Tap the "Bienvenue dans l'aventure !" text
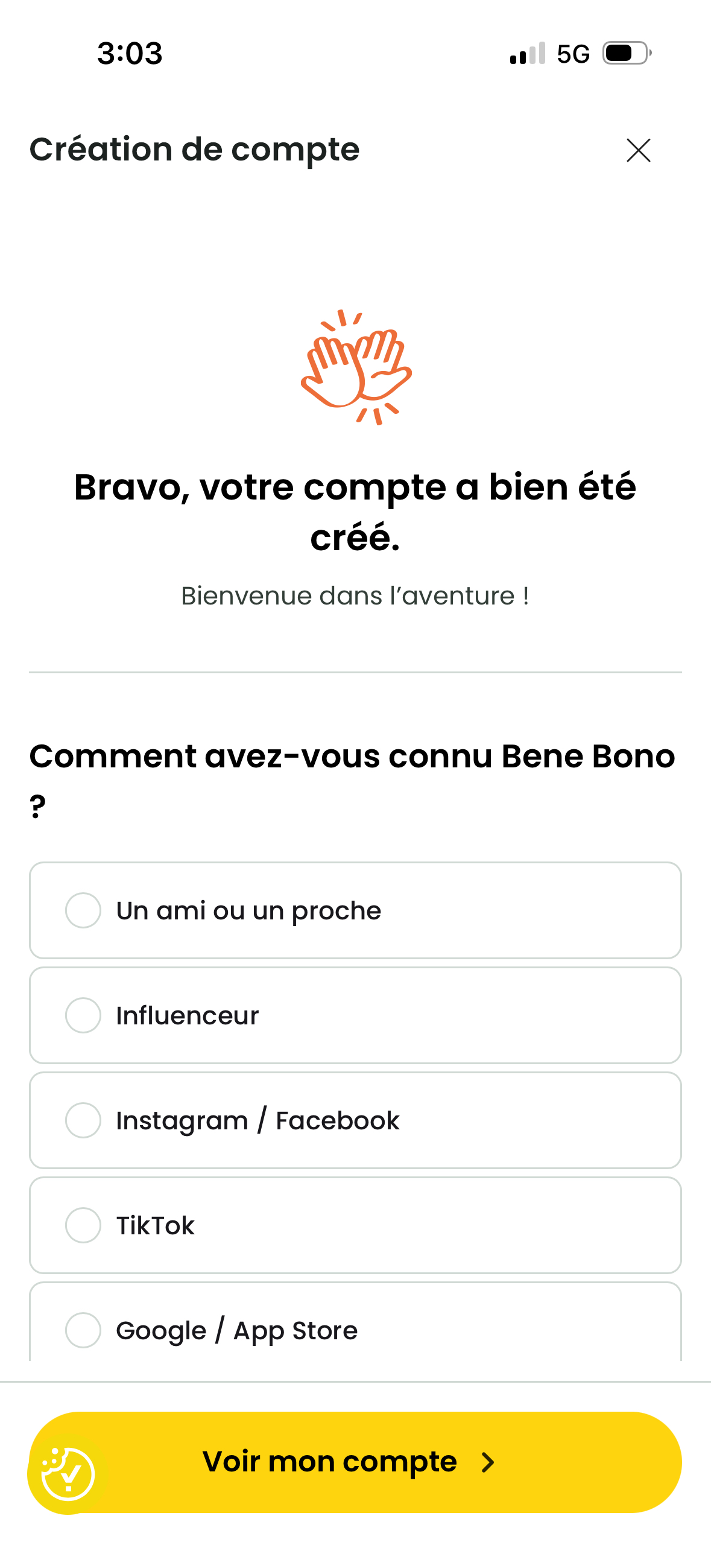This screenshot has height=1542, width=711. (x=355, y=596)
